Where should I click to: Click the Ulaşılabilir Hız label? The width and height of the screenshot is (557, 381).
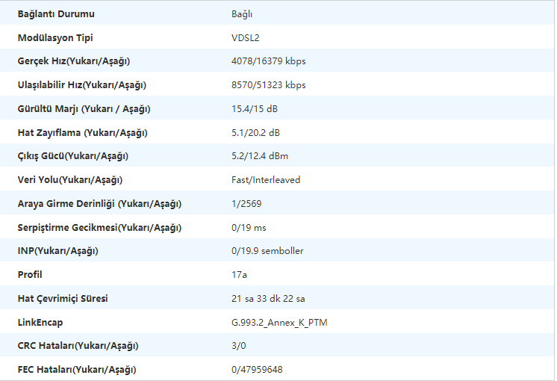click(x=81, y=84)
